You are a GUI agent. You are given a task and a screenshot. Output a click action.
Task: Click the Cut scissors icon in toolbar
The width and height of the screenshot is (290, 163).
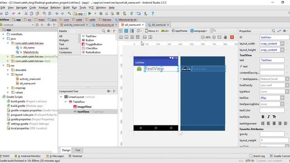[x=26, y=14]
